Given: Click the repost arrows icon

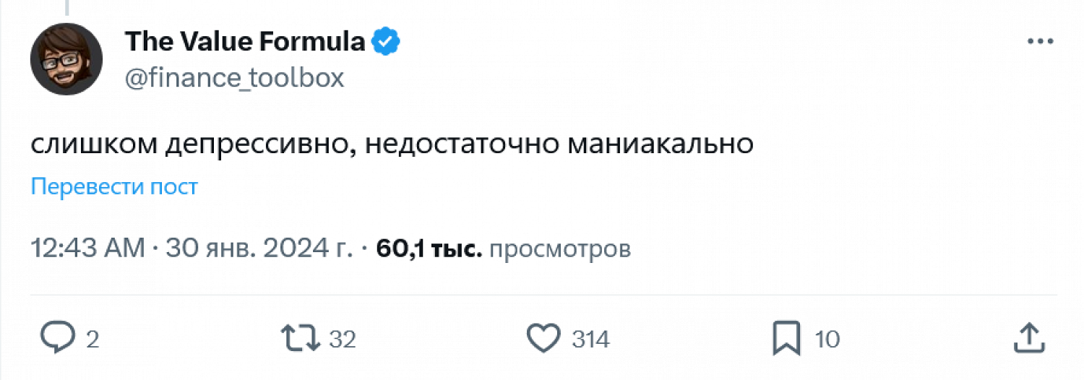Looking at the screenshot, I should coord(301,338).
